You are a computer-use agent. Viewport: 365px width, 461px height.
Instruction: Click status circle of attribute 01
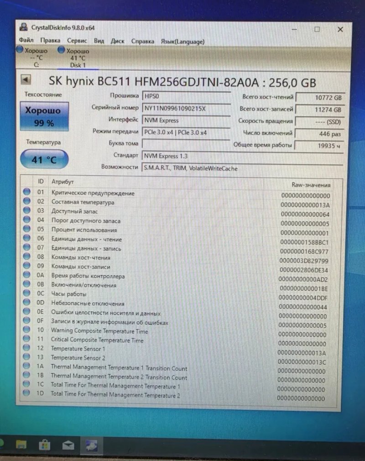click(x=27, y=192)
